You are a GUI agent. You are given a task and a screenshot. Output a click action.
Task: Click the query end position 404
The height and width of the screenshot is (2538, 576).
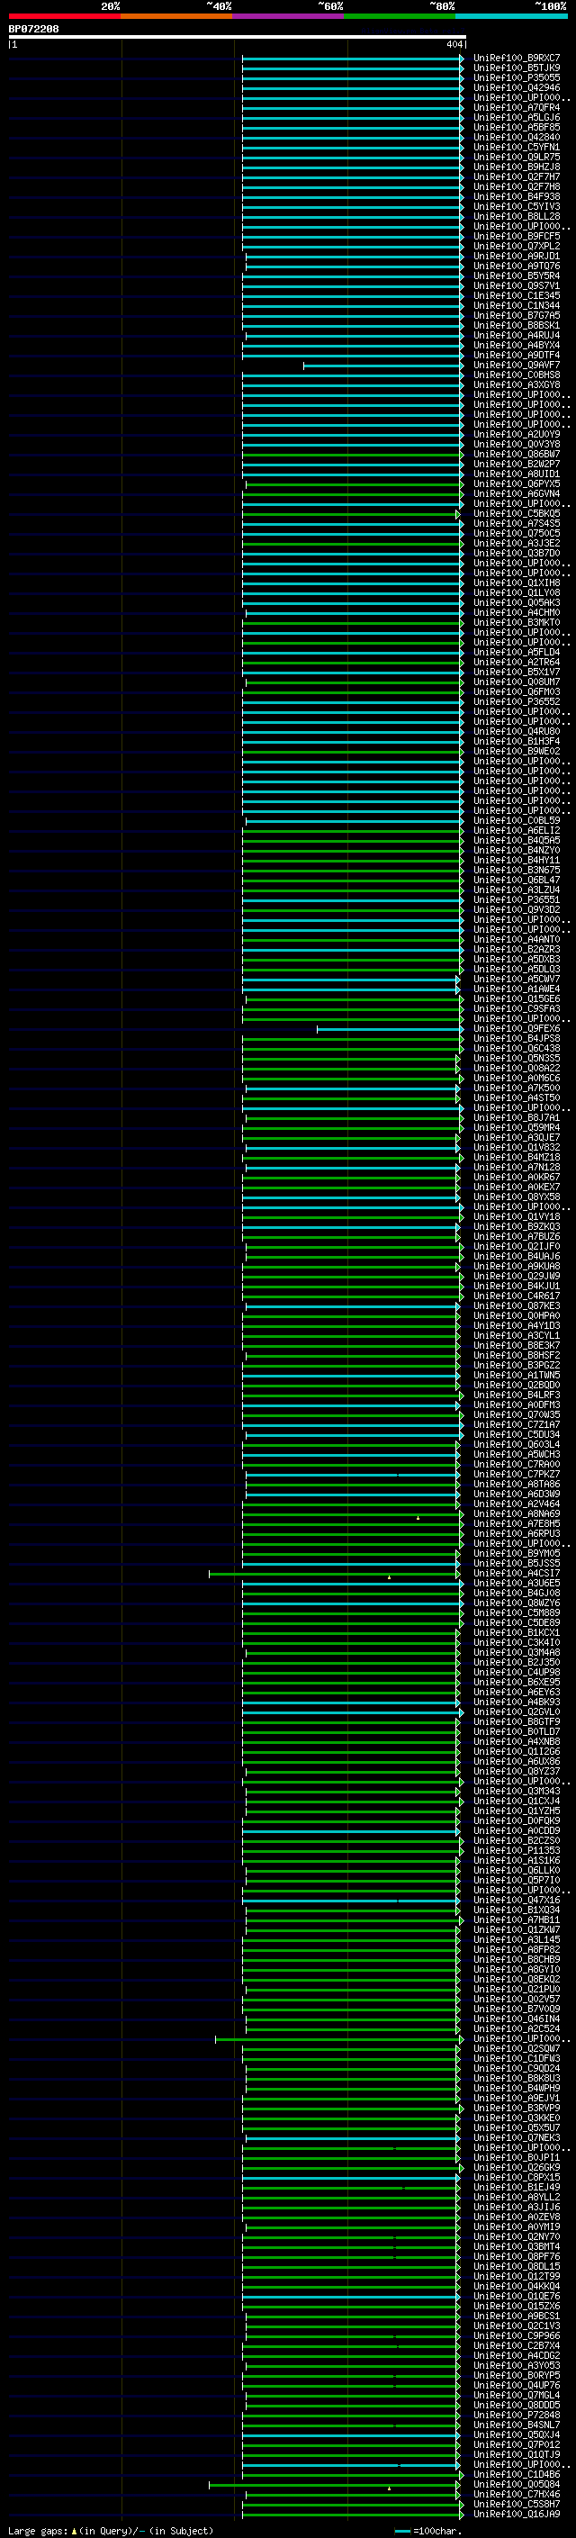[454, 44]
